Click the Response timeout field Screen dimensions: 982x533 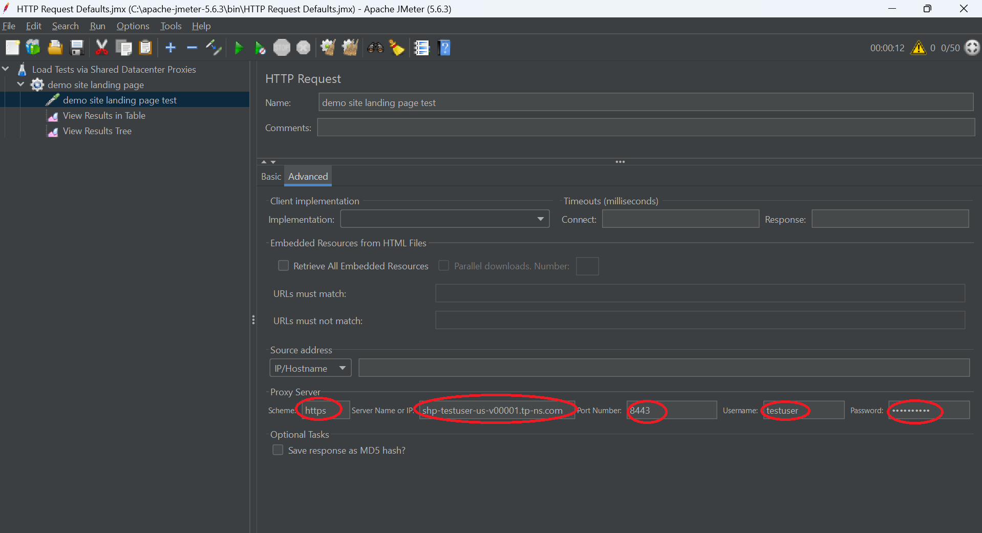[890, 219]
